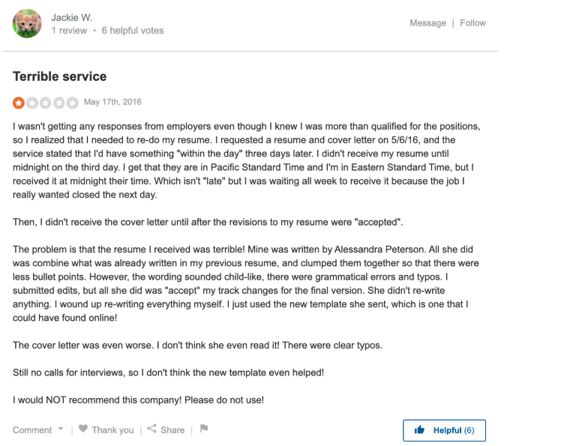Open Jackie W. profile name link

71,17
